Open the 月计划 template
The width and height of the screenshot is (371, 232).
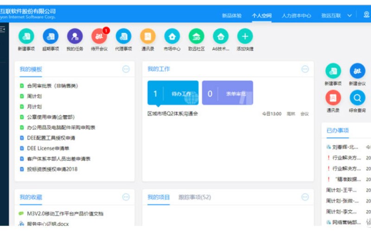(34, 107)
